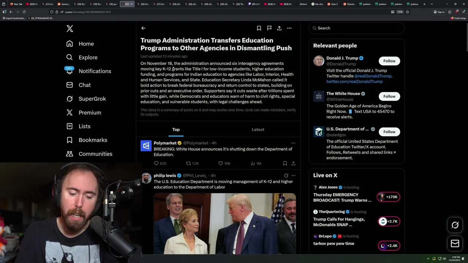Image resolution: width=468 pixels, height=263 pixels.
Task: Join Alex Jones live broadcast +170K
Action: 389,197
